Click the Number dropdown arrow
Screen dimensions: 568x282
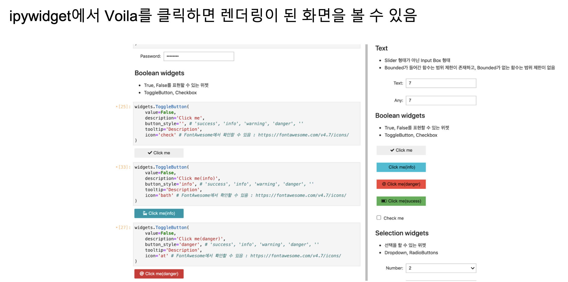[472, 268]
